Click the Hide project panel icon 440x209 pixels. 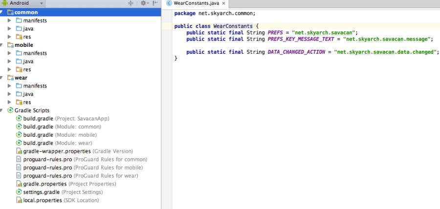click(x=155, y=3)
